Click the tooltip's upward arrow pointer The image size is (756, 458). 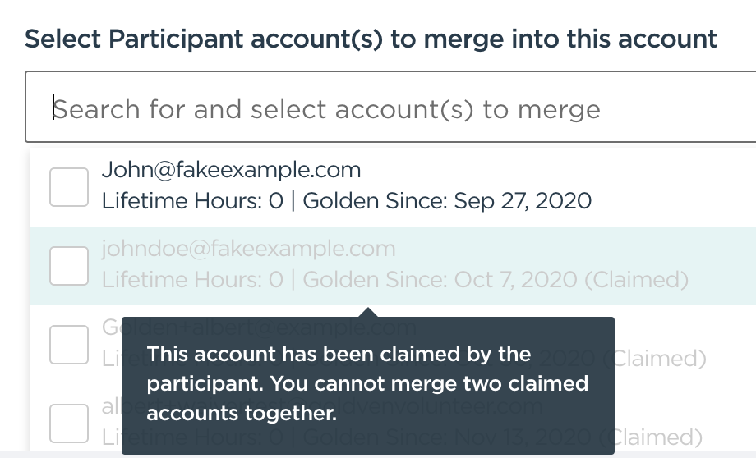click(x=369, y=312)
